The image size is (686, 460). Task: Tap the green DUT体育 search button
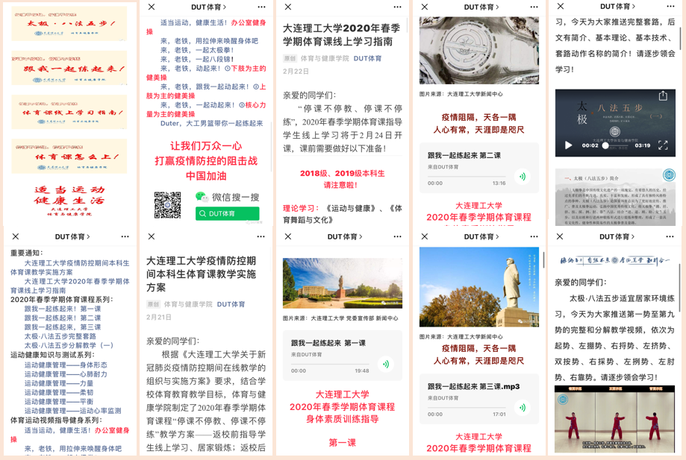227,213
